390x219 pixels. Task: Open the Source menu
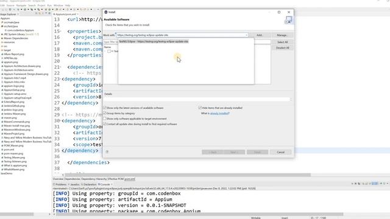pos(10,5)
